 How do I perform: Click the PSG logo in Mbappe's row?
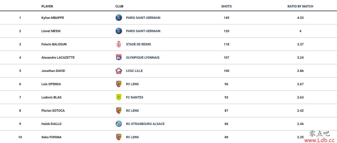click(x=119, y=18)
